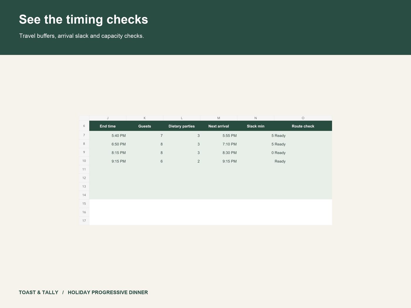The width and height of the screenshot is (411, 308).
Task: Select row 12 header
Action: pos(84,178)
